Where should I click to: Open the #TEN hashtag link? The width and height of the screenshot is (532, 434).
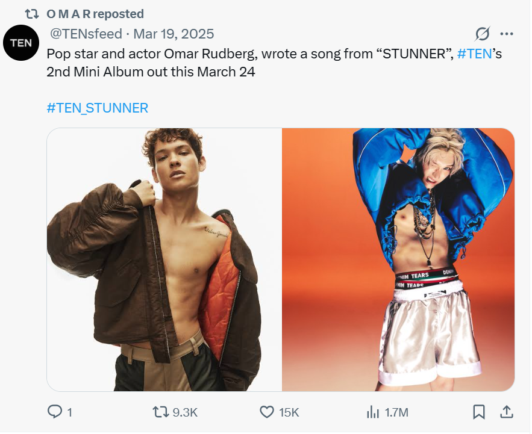474,54
